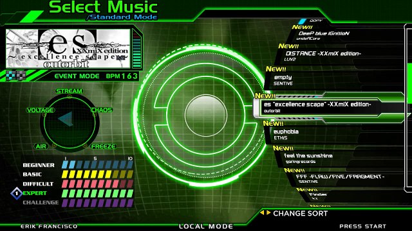This screenshot has height=231, width=412.
Task: Choose the song feel the sunshine
Action: (x=308, y=155)
